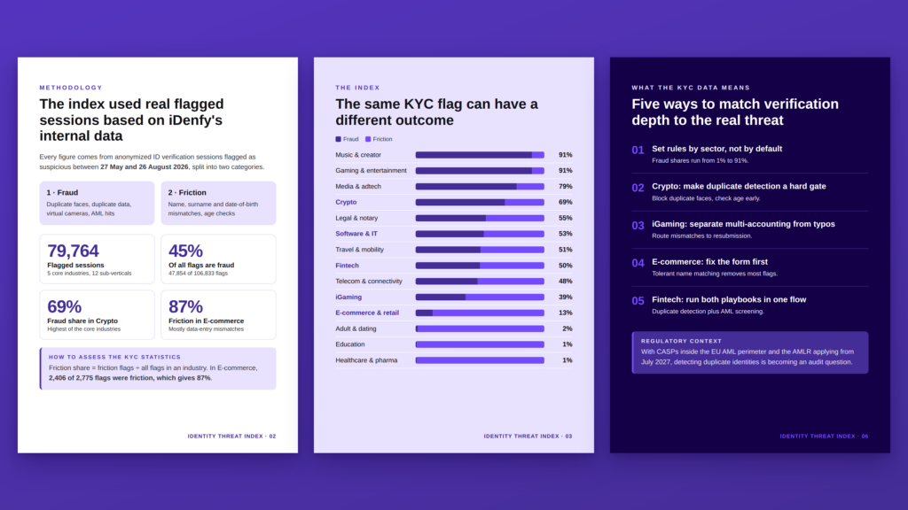
Task: Click the 'IDENTITY THREAT INDEX · 06' footer
Action: [824, 437]
